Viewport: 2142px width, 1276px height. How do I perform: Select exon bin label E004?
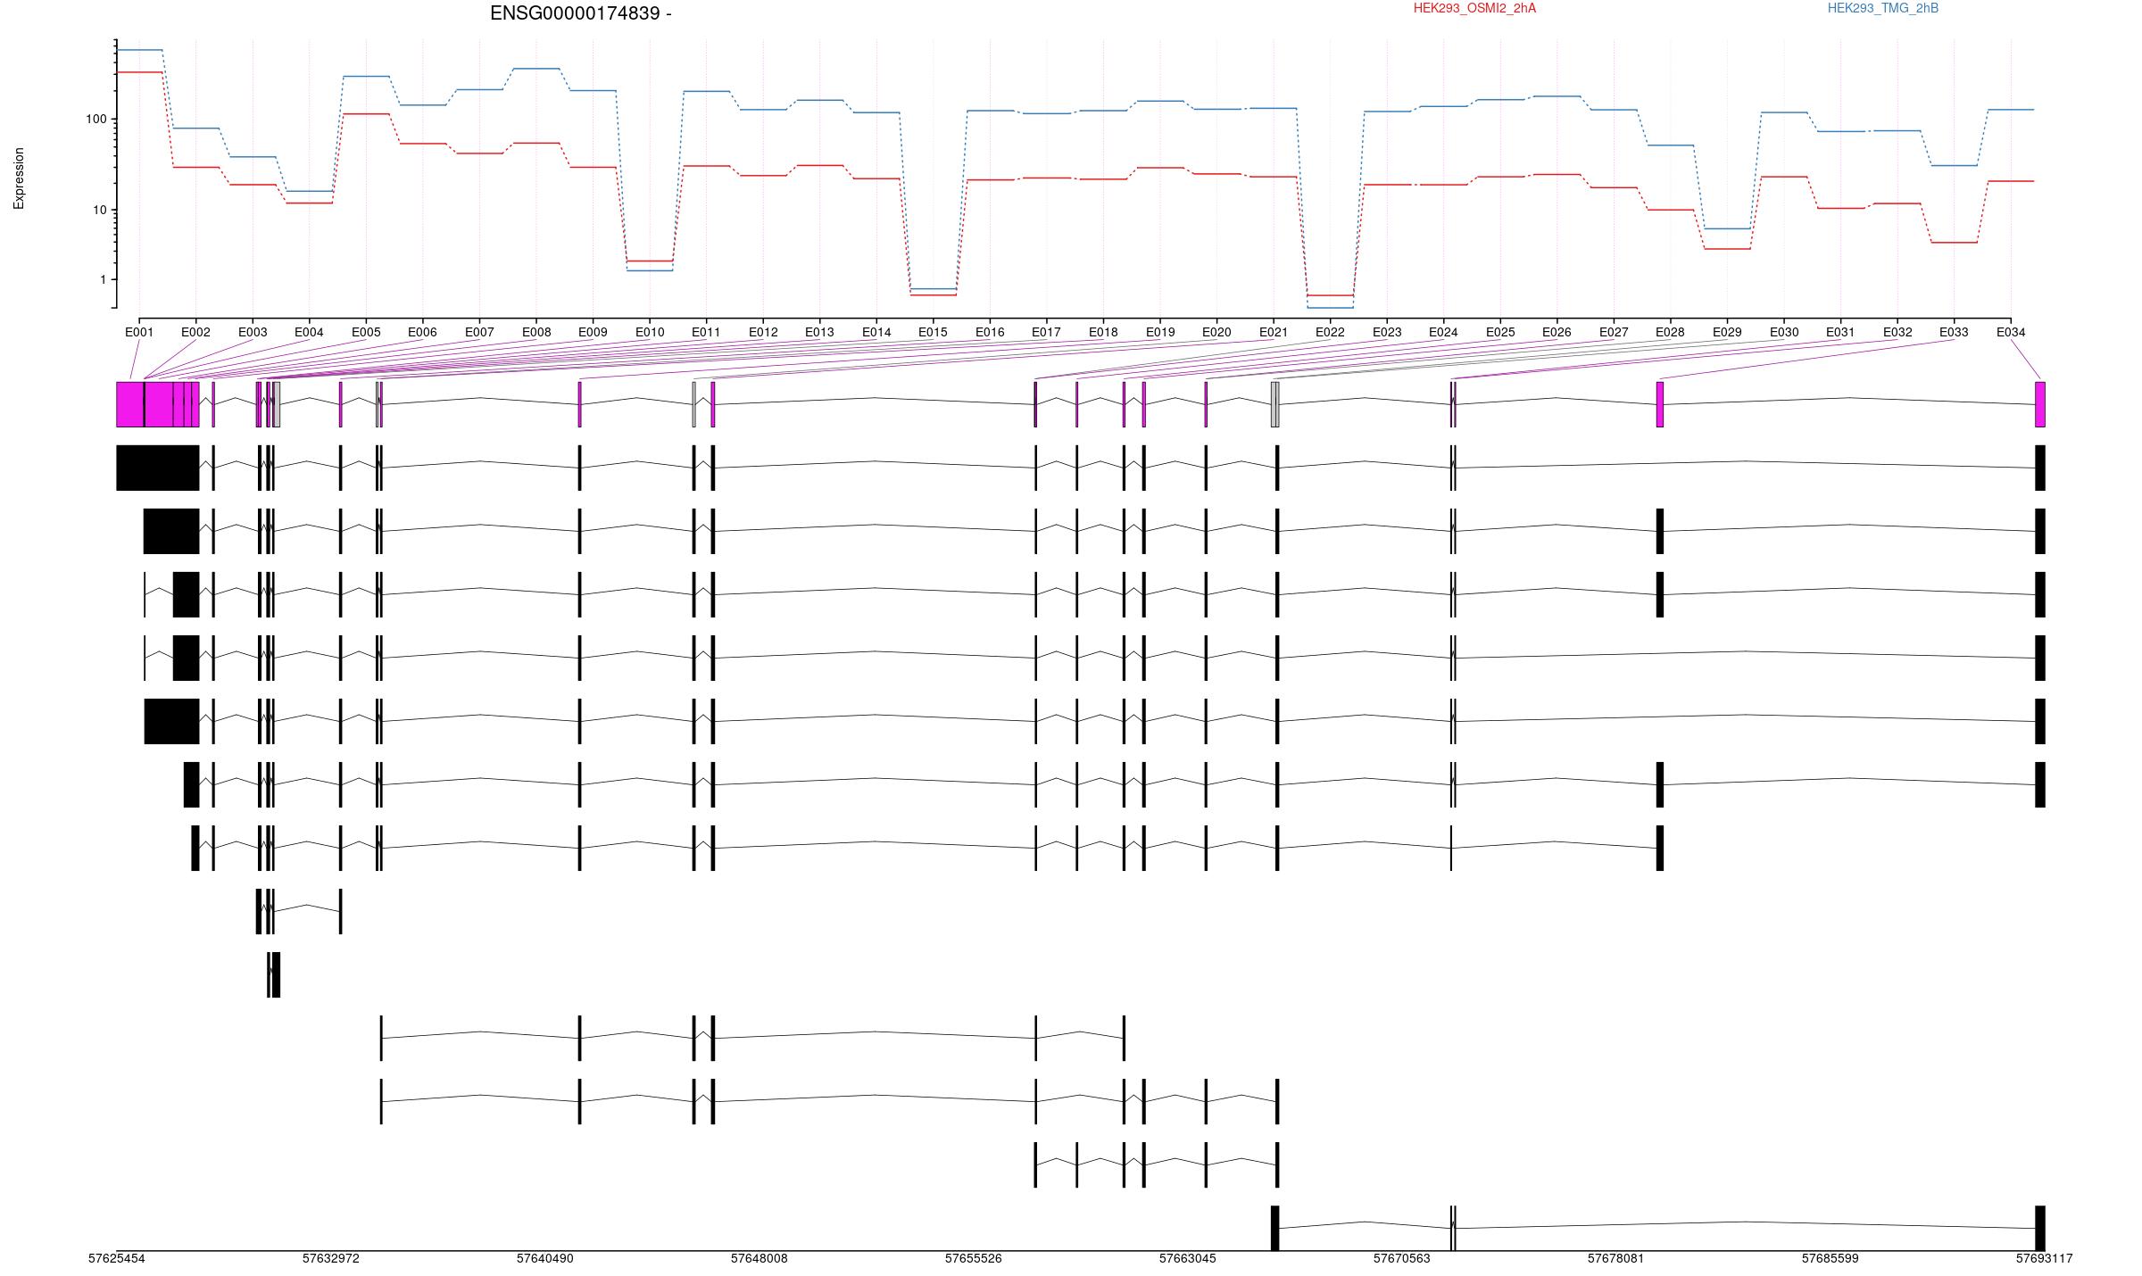[309, 332]
